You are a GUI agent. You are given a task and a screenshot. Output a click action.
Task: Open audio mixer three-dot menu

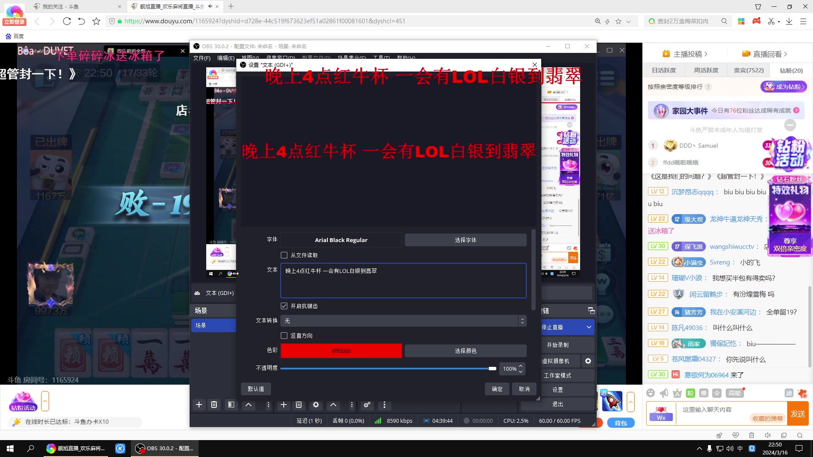coord(384,405)
